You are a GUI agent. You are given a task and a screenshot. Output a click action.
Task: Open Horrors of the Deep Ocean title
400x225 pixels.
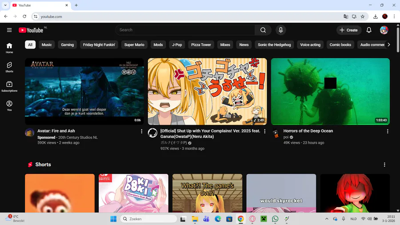click(308, 131)
